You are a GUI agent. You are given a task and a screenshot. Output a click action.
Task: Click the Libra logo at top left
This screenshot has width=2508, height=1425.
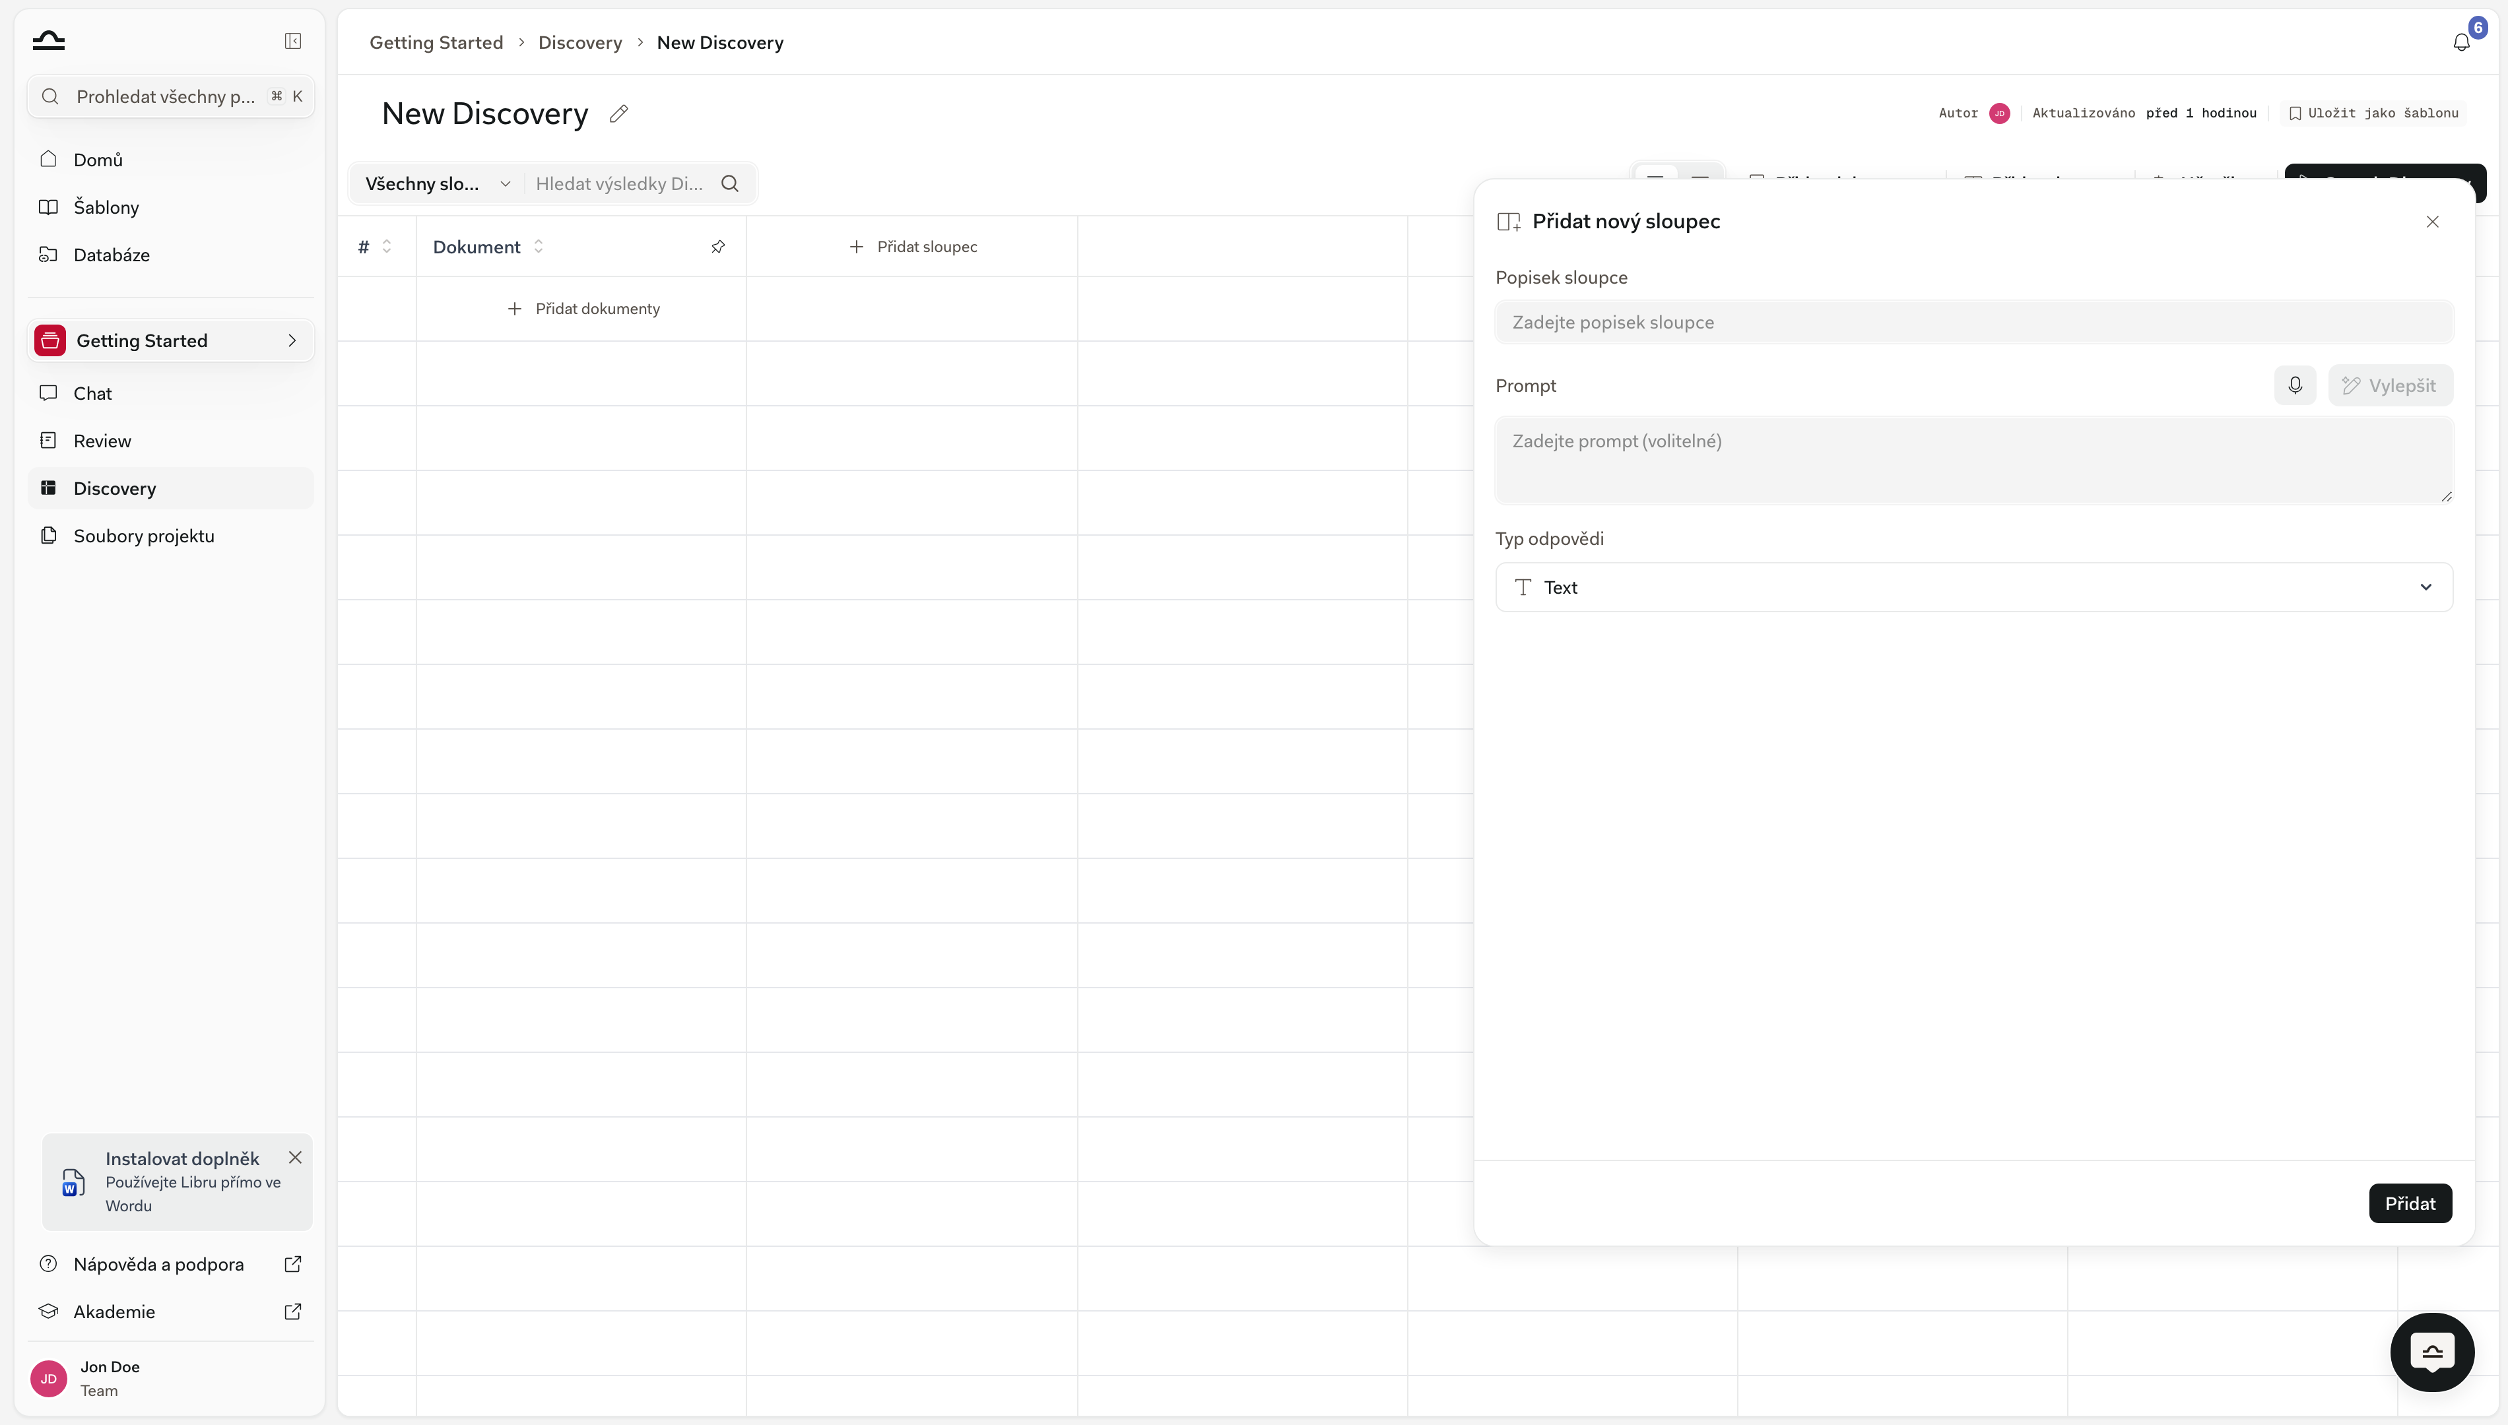click(x=48, y=40)
